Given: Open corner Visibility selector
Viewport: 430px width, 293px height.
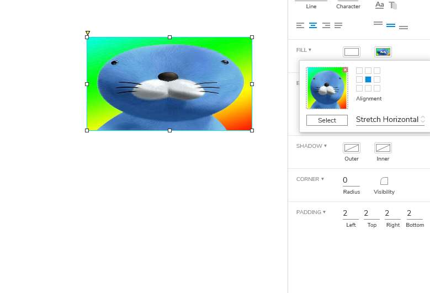Looking at the screenshot, I should tap(384, 181).
